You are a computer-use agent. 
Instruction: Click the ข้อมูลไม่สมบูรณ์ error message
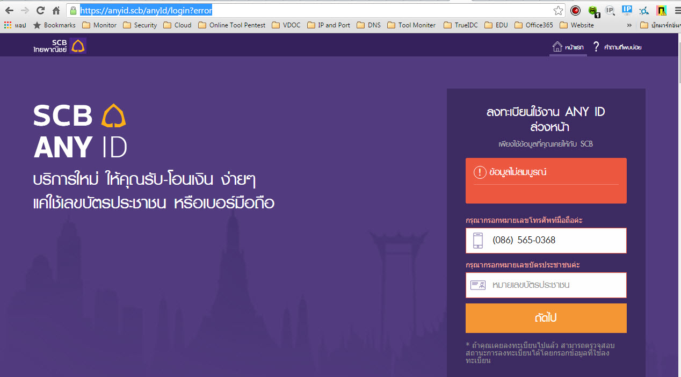click(518, 172)
